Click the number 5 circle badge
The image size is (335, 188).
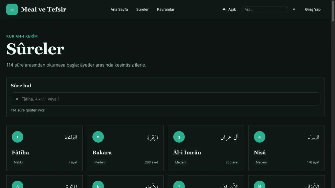point(17,185)
